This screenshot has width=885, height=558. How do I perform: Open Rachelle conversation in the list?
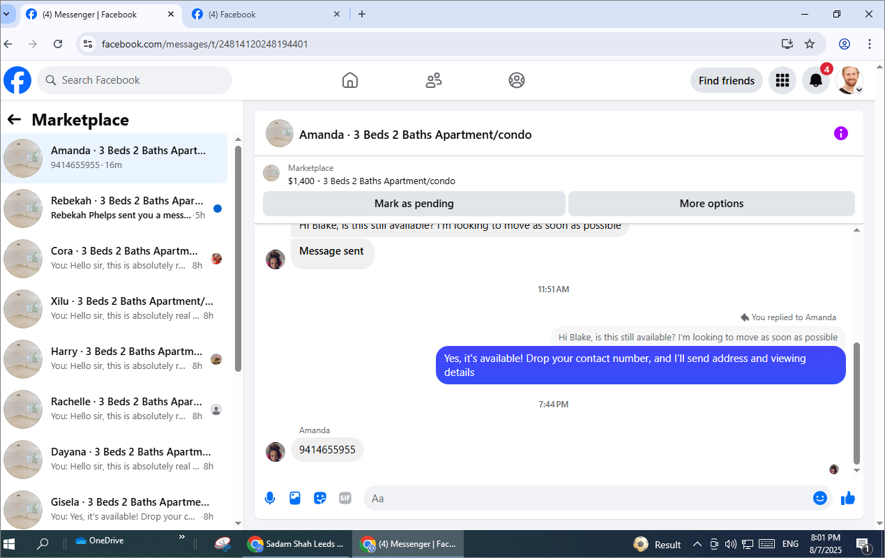114,409
